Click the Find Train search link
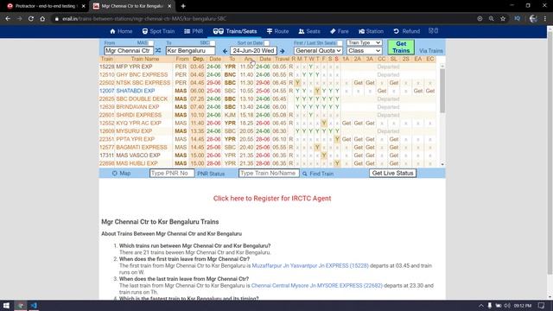Image resolution: width=553 pixels, height=311 pixels. point(318,174)
